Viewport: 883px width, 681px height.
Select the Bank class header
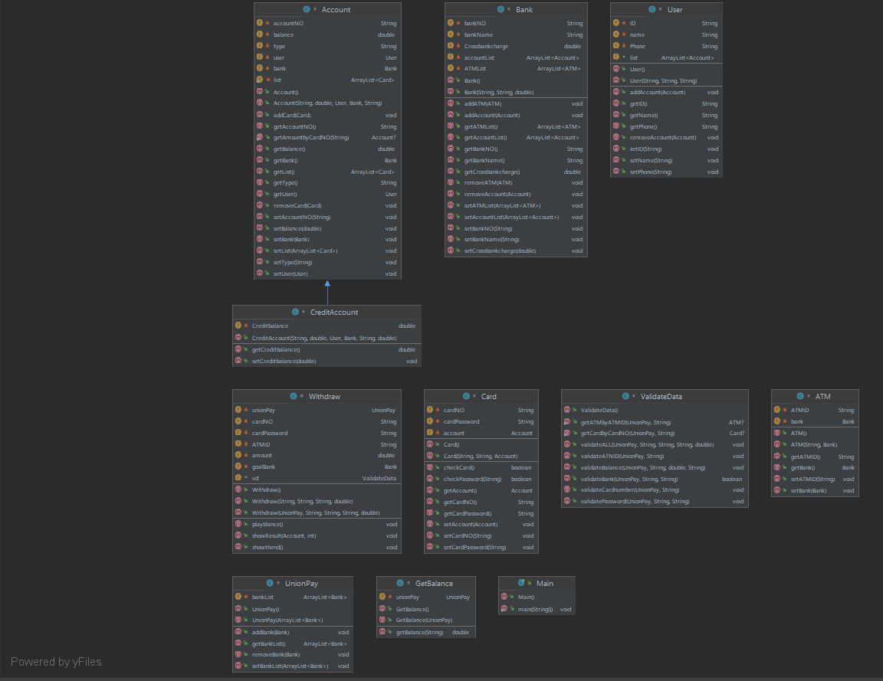click(516, 9)
